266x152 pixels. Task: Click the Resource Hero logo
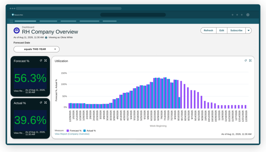[17, 15]
